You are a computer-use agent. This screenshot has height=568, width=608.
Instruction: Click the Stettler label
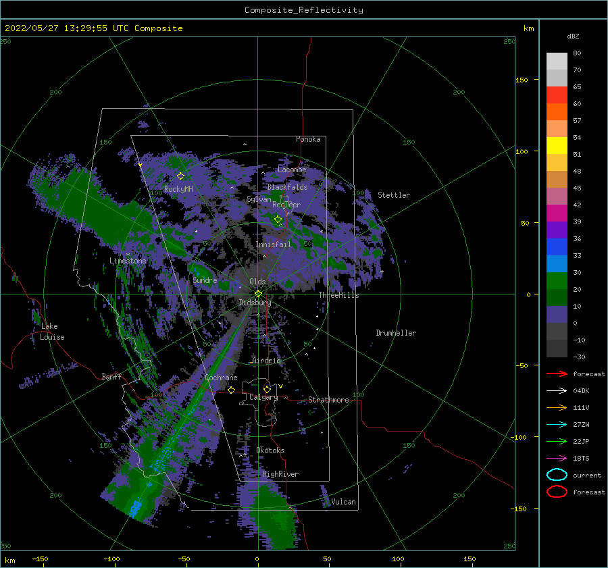pos(394,195)
